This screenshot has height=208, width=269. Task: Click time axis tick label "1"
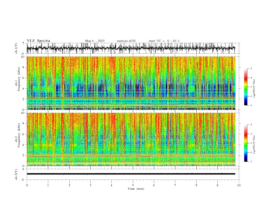pos(48,185)
